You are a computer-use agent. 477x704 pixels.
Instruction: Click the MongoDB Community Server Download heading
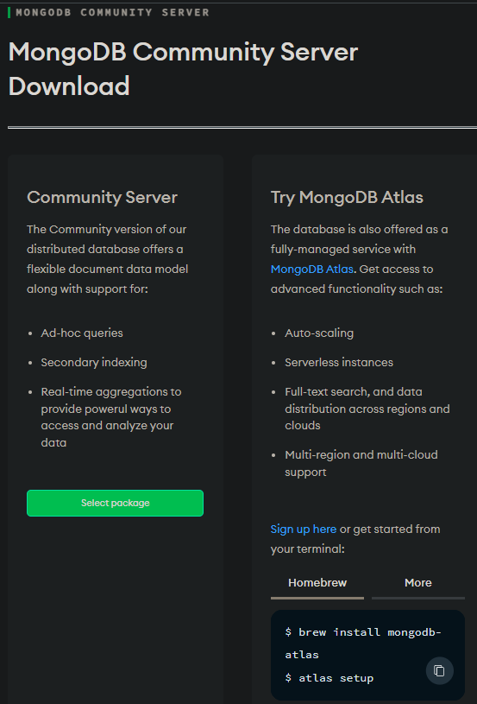click(183, 69)
